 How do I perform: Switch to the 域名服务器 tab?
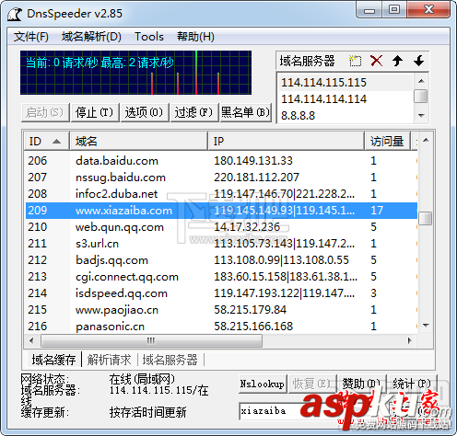pyautogui.click(x=170, y=360)
